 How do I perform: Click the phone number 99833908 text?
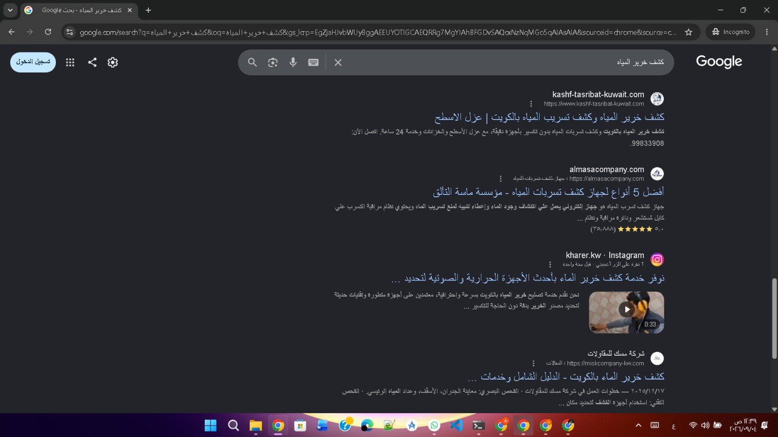(x=647, y=143)
